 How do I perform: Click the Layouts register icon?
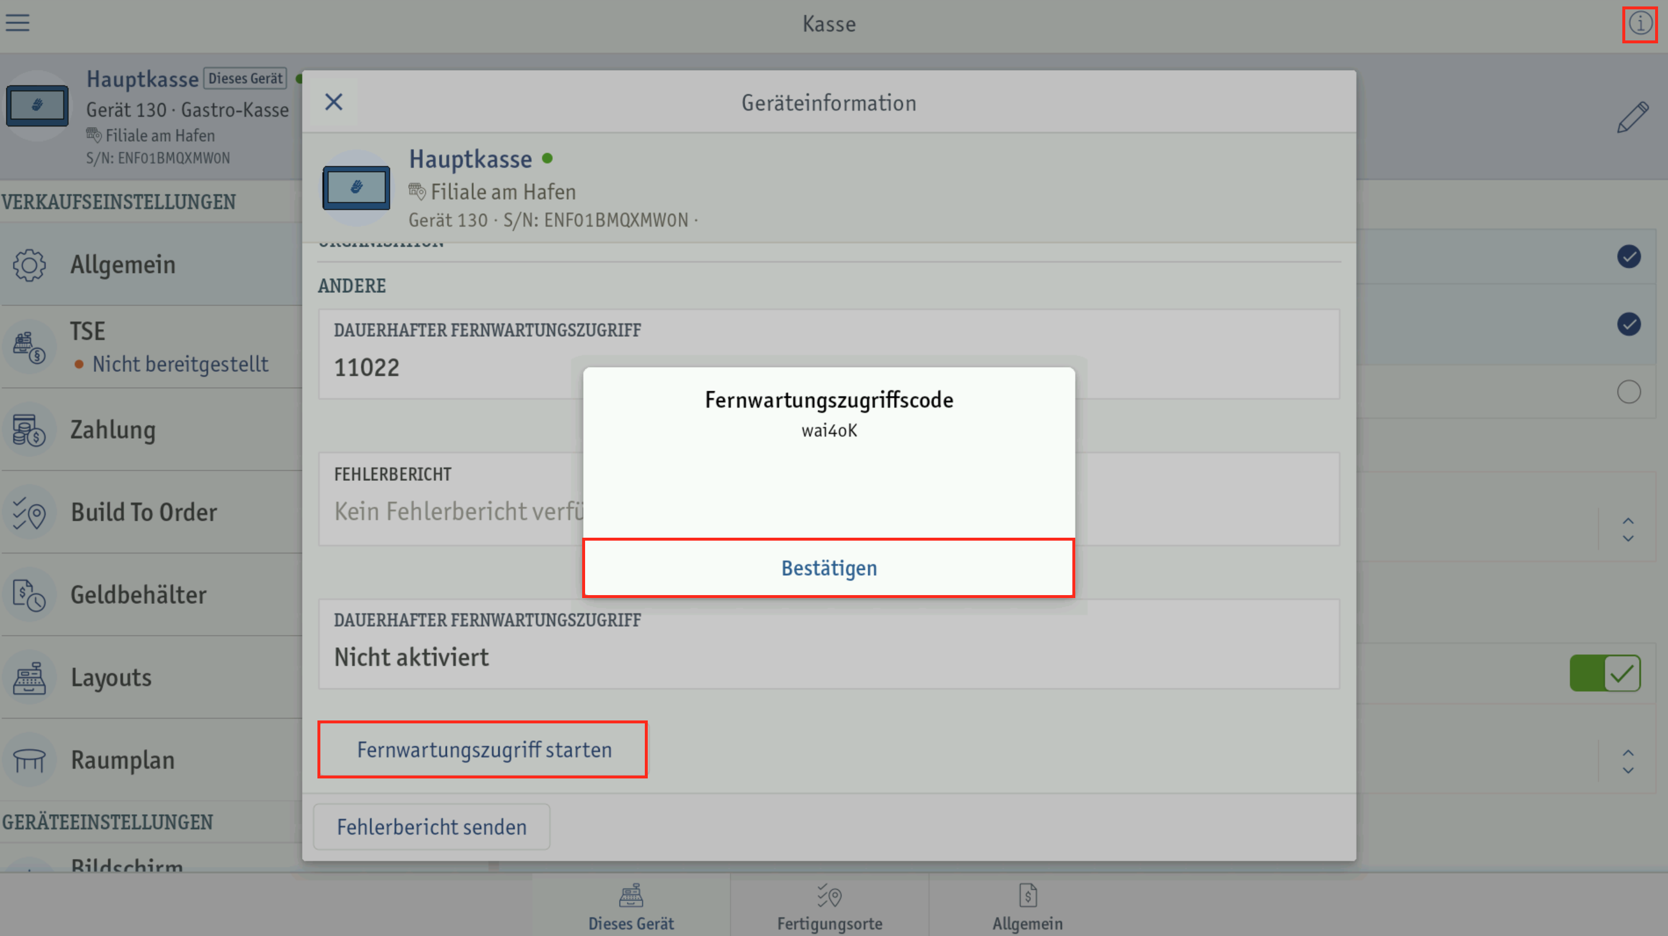click(x=29, y=678)
